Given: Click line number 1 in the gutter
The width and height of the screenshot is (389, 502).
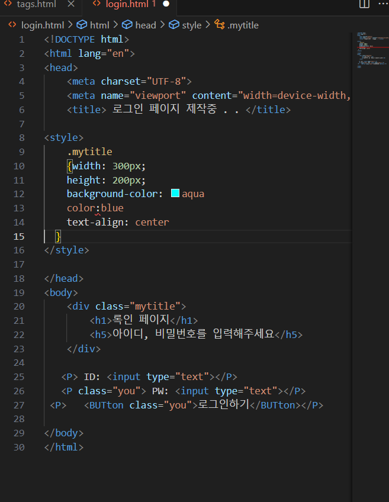Looking at the screenshot, I should click(x=21, y=40).
